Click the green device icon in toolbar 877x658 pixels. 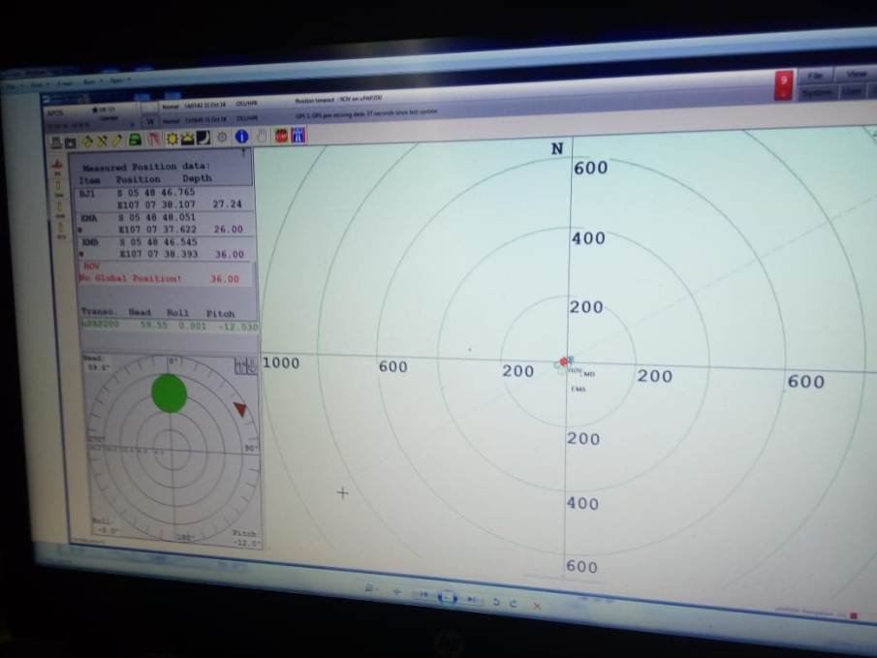pos(136,141)
